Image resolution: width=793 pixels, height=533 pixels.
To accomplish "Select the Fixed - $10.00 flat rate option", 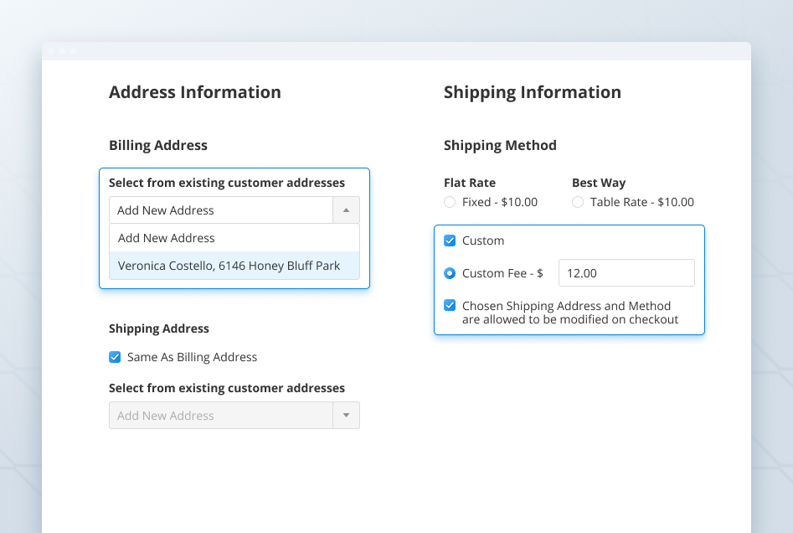I will tap(449, 202).
